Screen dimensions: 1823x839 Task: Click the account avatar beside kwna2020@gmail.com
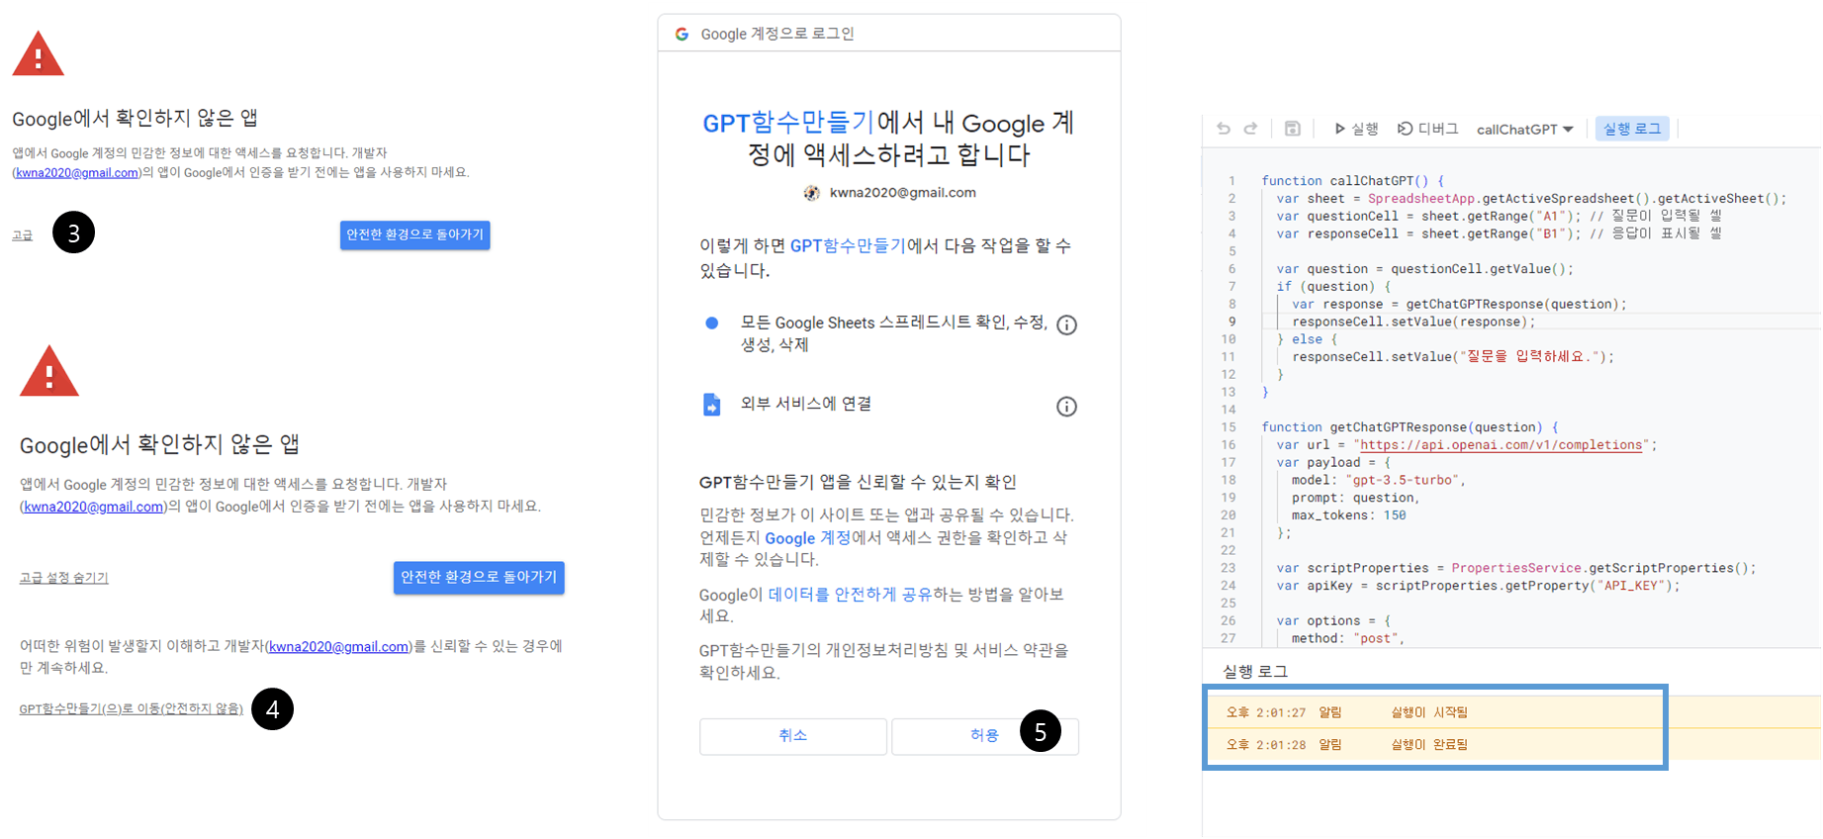812,193
